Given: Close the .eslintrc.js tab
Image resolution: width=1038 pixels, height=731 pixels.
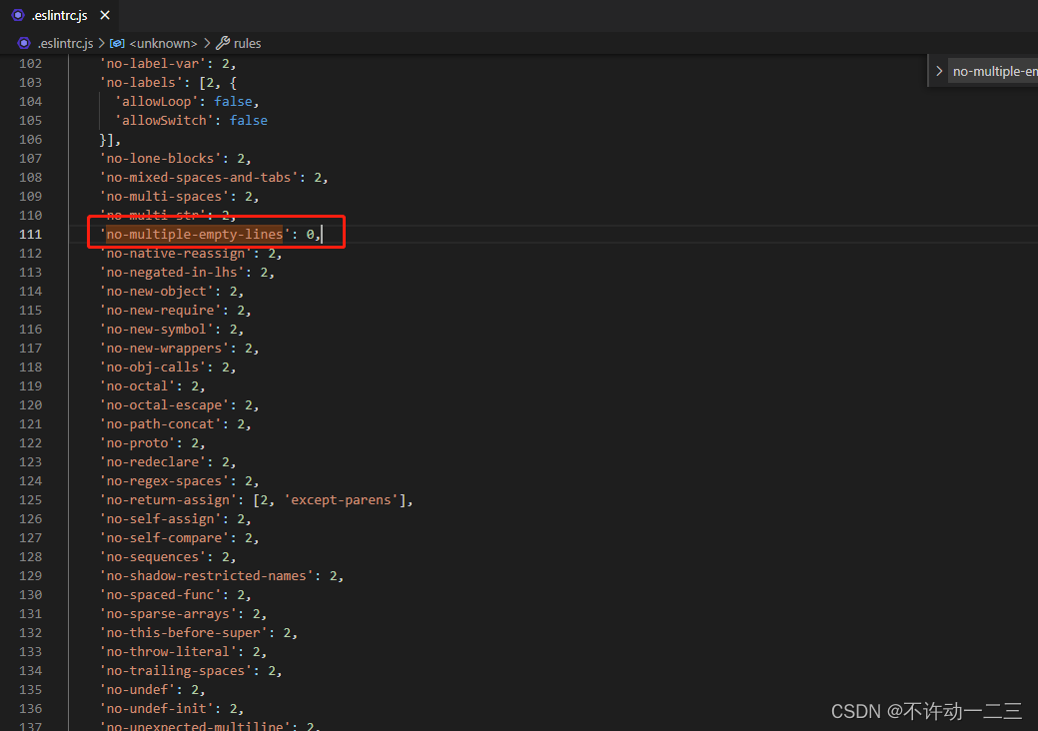Looking at the screenshot, I should coord(104,14).
